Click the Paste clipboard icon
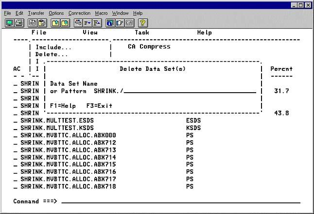314x214 pixels. [41, 22]
